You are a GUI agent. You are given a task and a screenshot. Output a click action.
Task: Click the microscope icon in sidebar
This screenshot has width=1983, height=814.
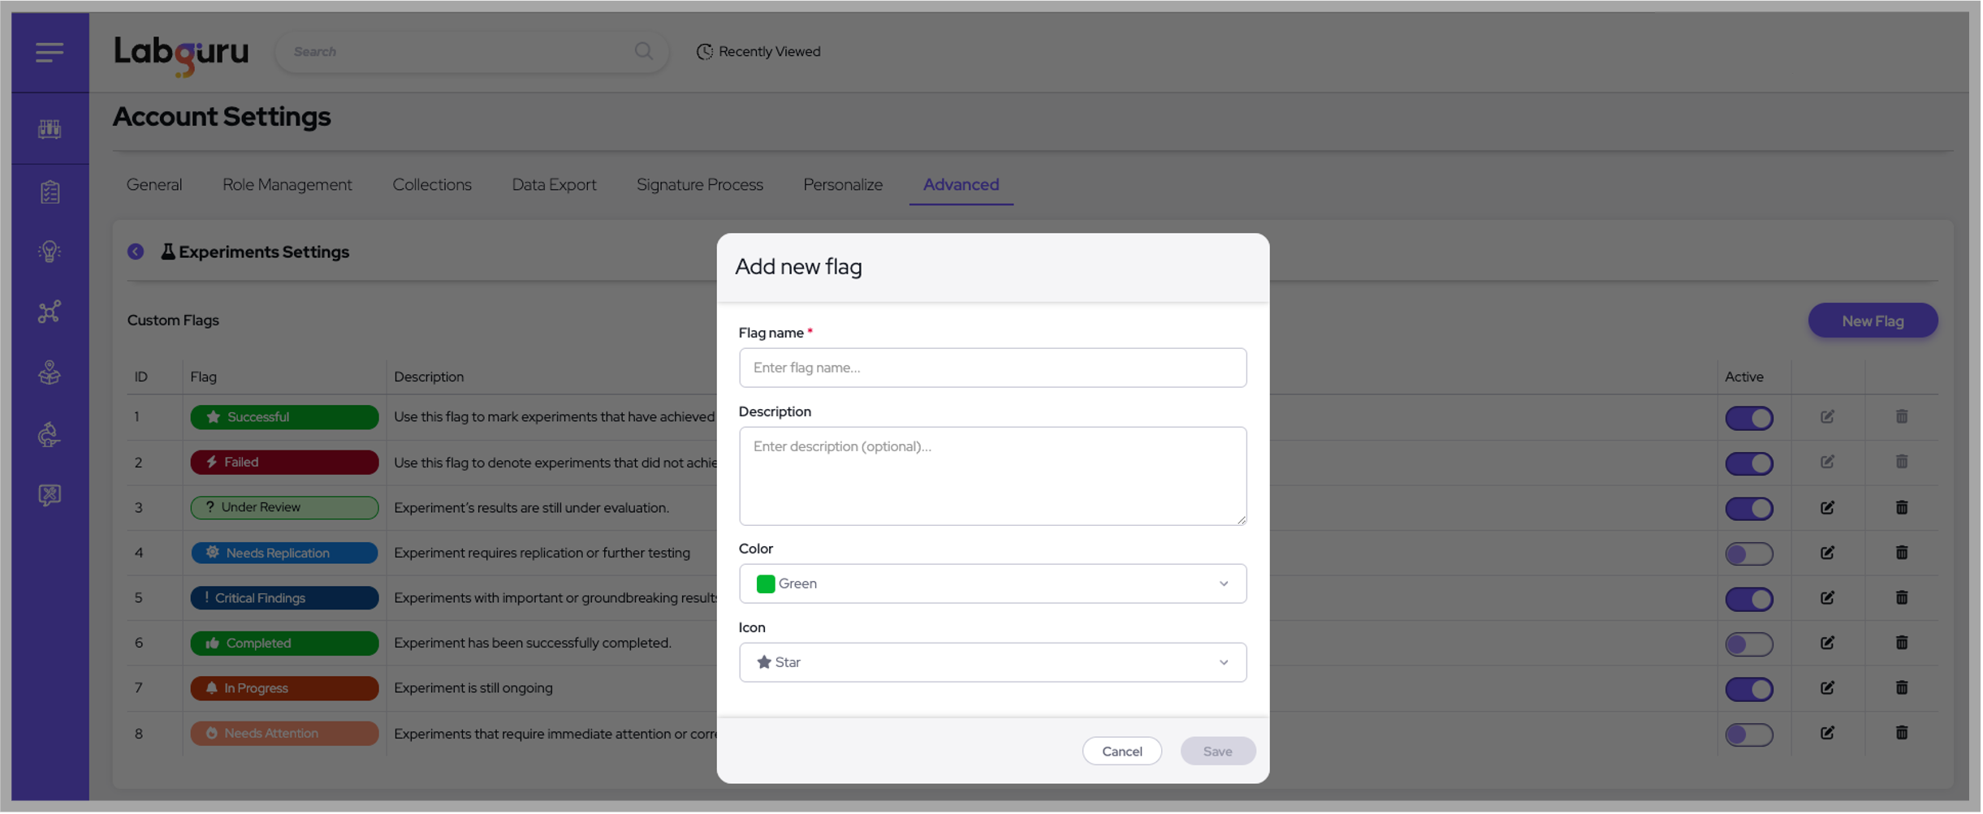point(50,435)
